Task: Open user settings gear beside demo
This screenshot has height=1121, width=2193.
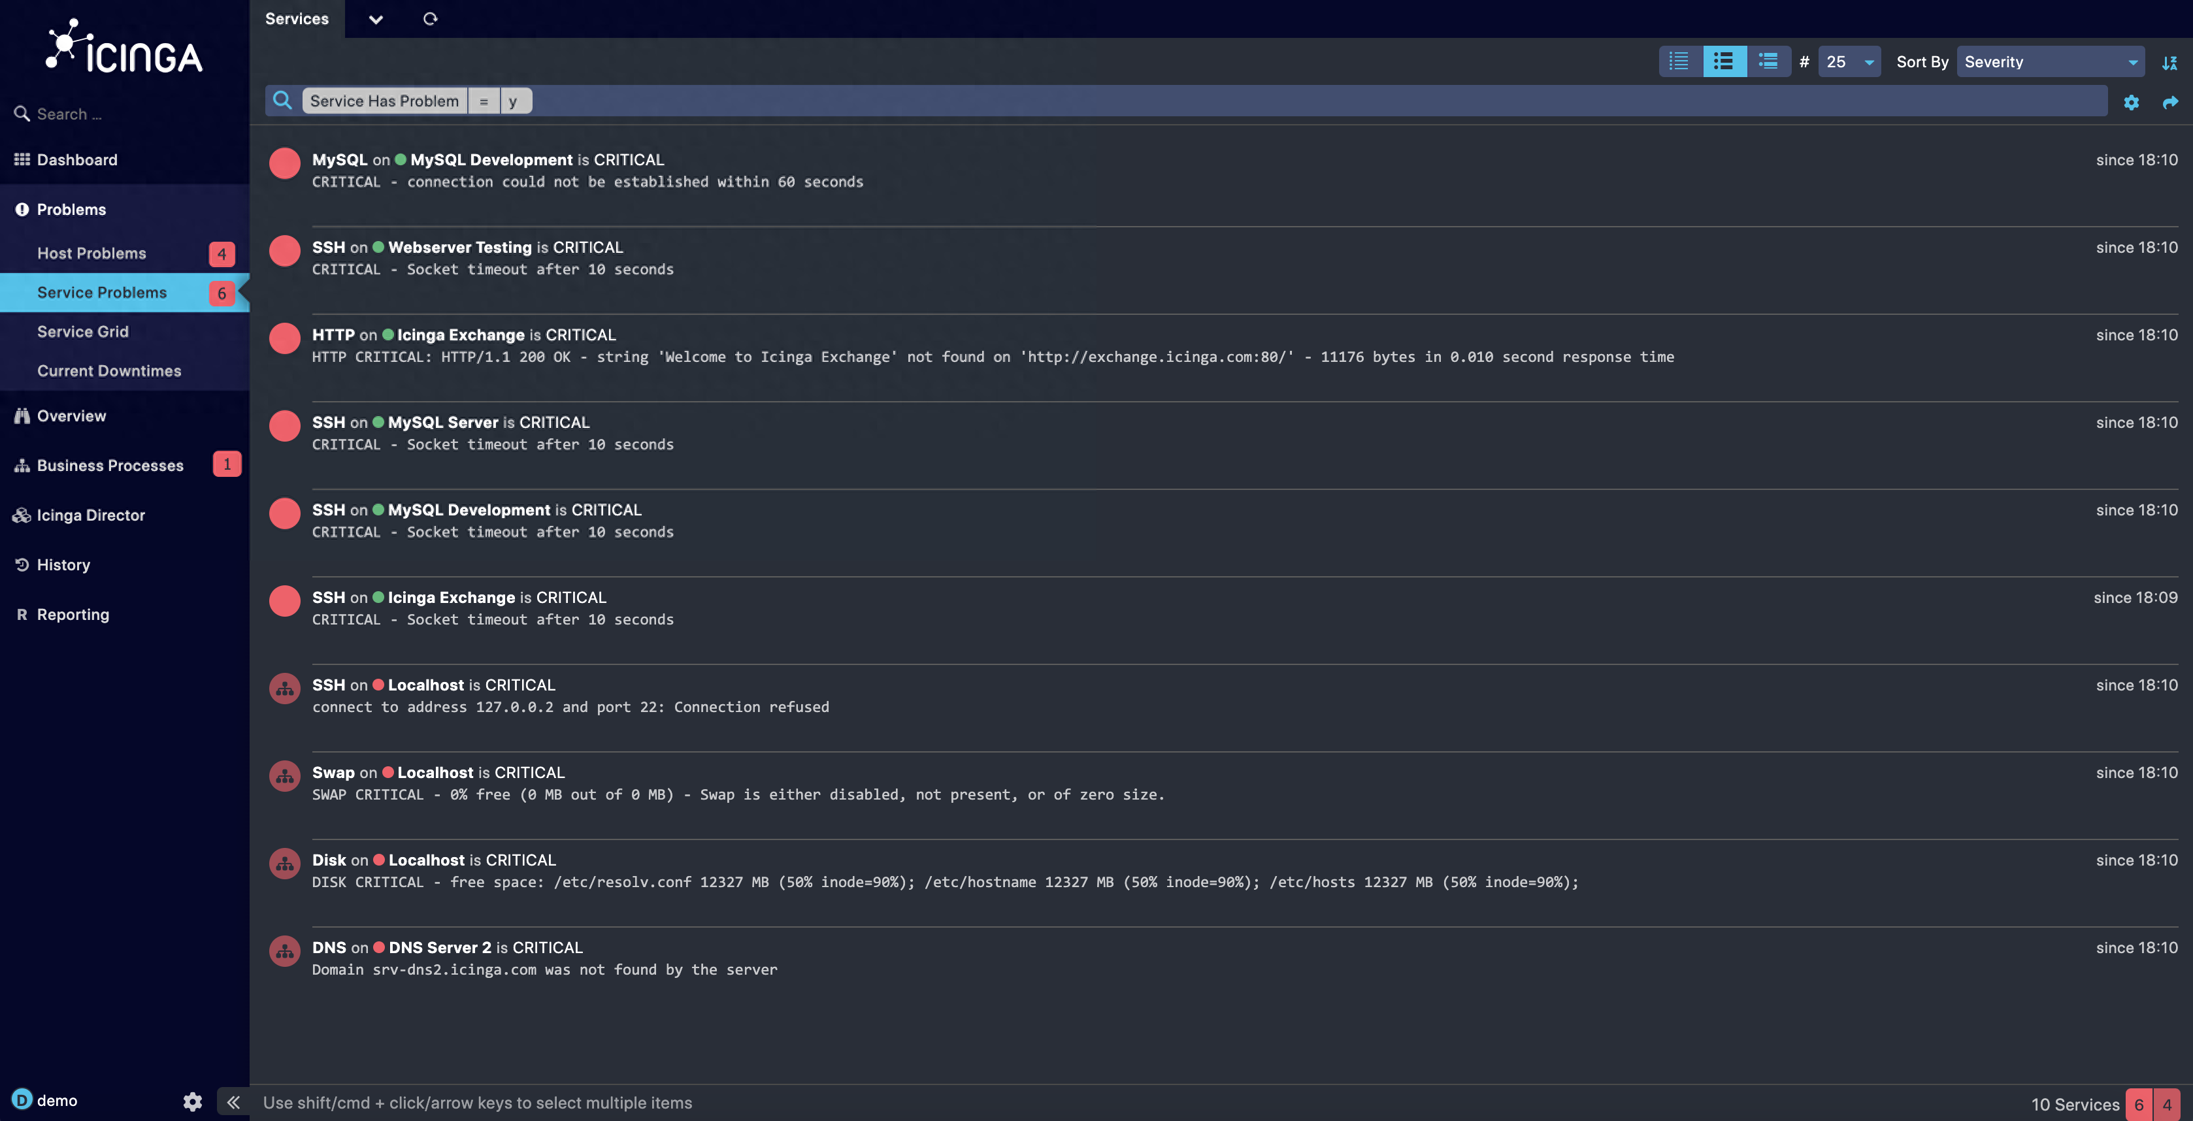Action: point(192,1101)
